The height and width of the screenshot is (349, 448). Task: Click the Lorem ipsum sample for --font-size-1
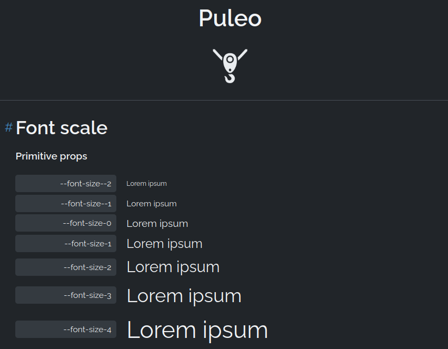[x=164, y=244]
